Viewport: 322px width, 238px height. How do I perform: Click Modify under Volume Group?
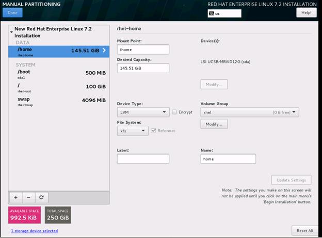(214, 124)
